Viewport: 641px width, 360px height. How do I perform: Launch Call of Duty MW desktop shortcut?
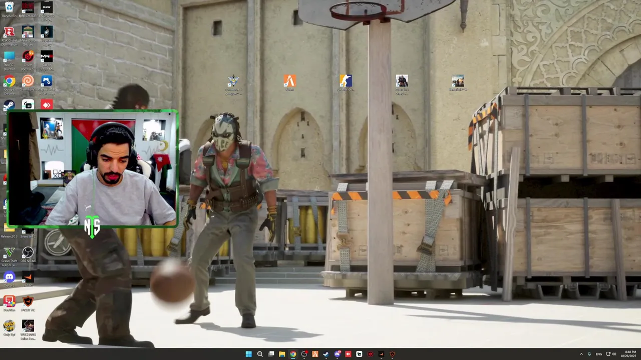(x=47, y=59)
